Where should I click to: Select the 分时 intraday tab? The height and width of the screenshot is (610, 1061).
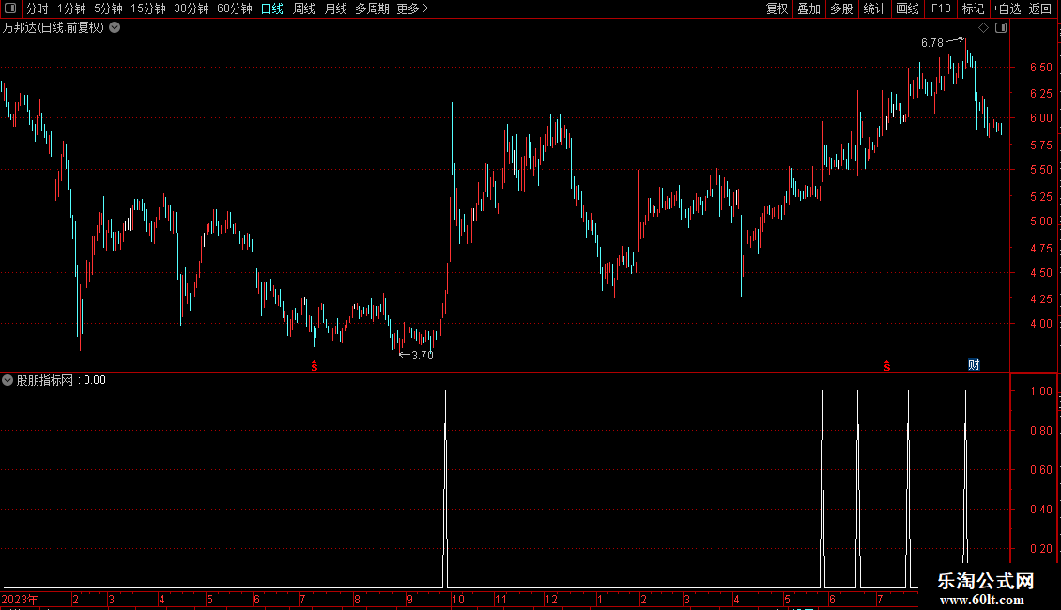[x=38, y=8]
